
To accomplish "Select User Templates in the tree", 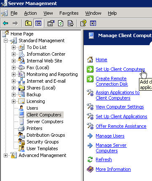I will pyautogui.click(x=42, y=149).
